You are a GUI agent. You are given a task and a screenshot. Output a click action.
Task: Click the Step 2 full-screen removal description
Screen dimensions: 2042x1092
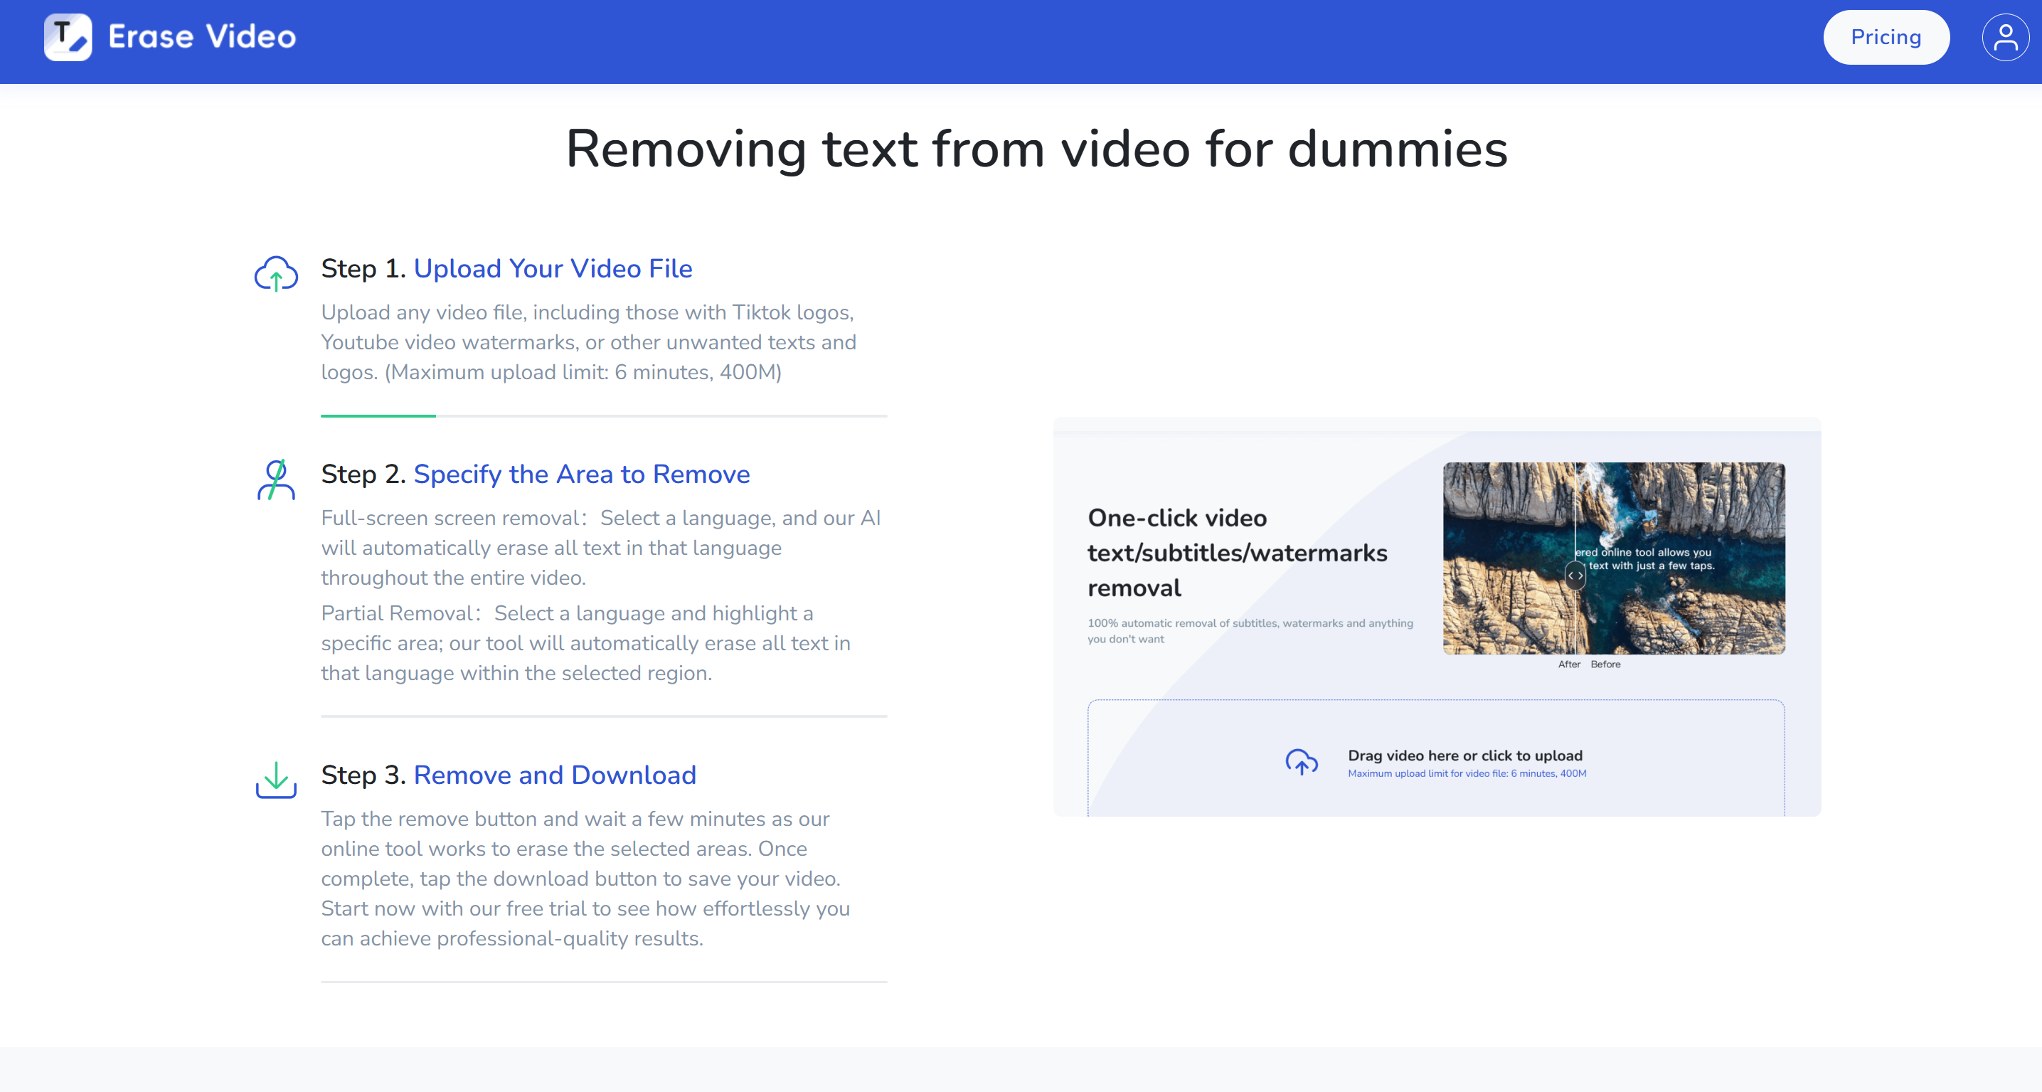[600, 548]
